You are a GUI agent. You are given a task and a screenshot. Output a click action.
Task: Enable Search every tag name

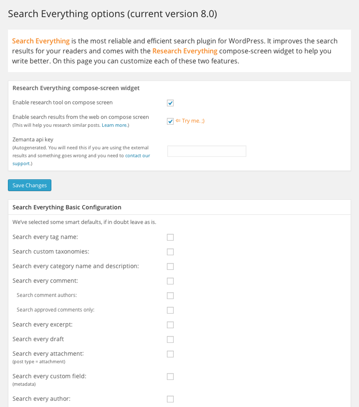(x=170, y=238)
